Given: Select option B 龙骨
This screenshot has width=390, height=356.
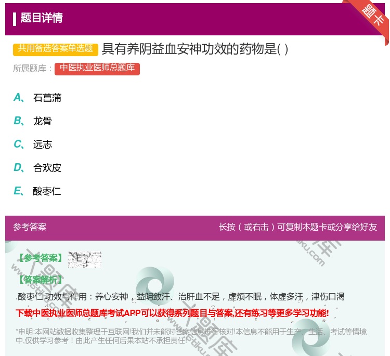Looking at the screenshot, I should (x=33, y=121).
